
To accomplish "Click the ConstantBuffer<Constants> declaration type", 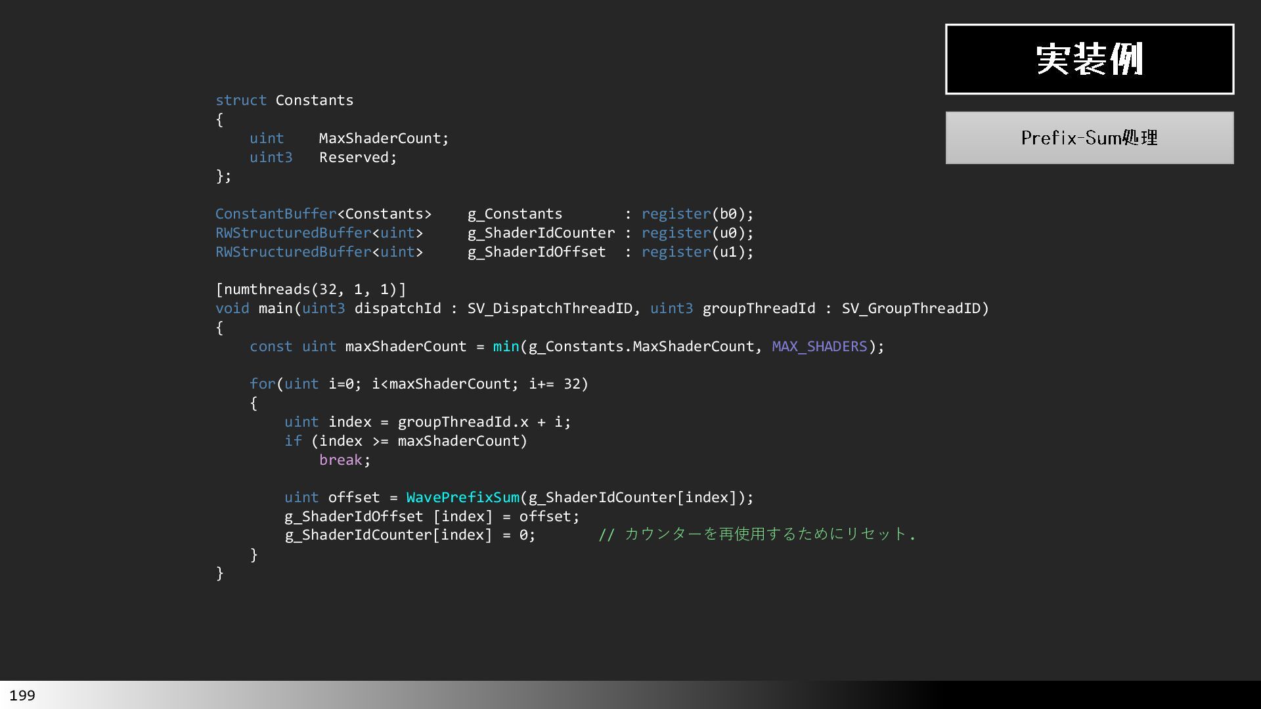I will click(x=323, y=214).
